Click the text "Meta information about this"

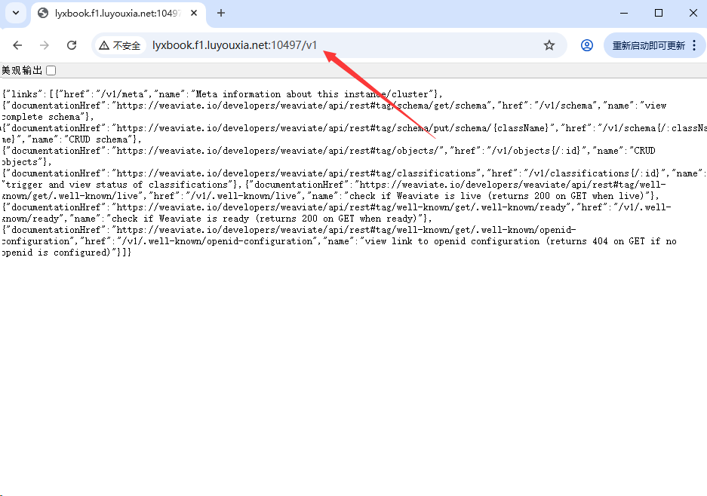pyautogui.click(x=267, y=94)
